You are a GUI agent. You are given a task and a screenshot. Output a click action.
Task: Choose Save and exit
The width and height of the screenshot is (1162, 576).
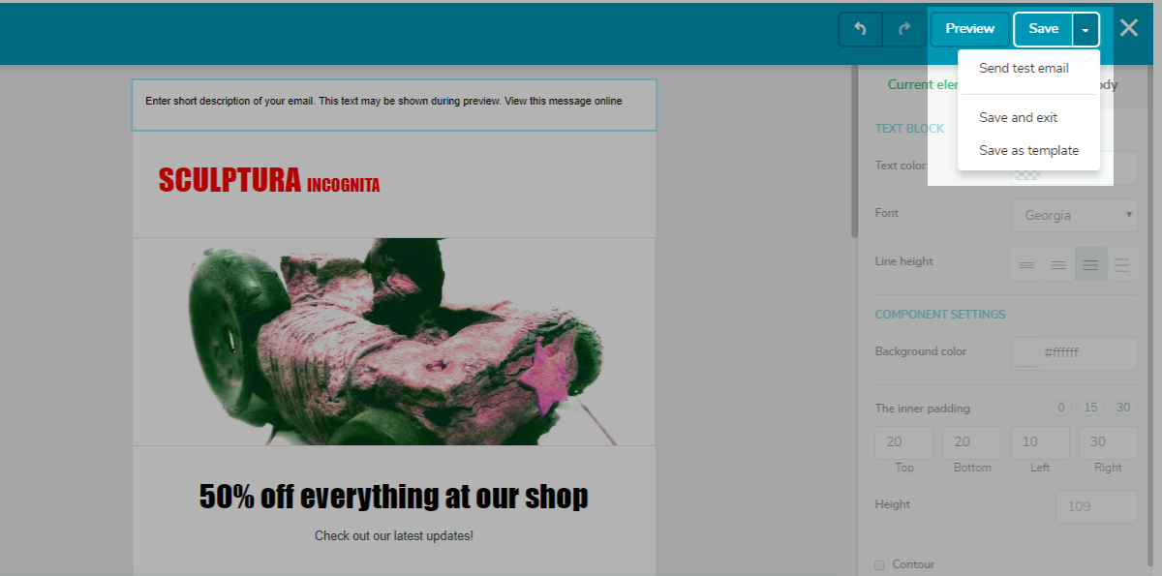click(1018, 117)
